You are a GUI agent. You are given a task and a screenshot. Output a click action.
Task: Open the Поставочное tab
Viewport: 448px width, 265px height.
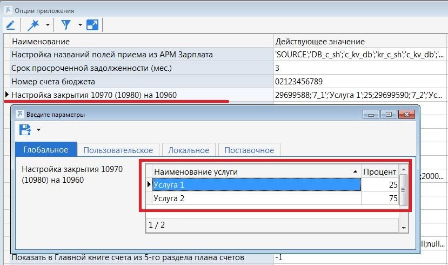(249, 150)
